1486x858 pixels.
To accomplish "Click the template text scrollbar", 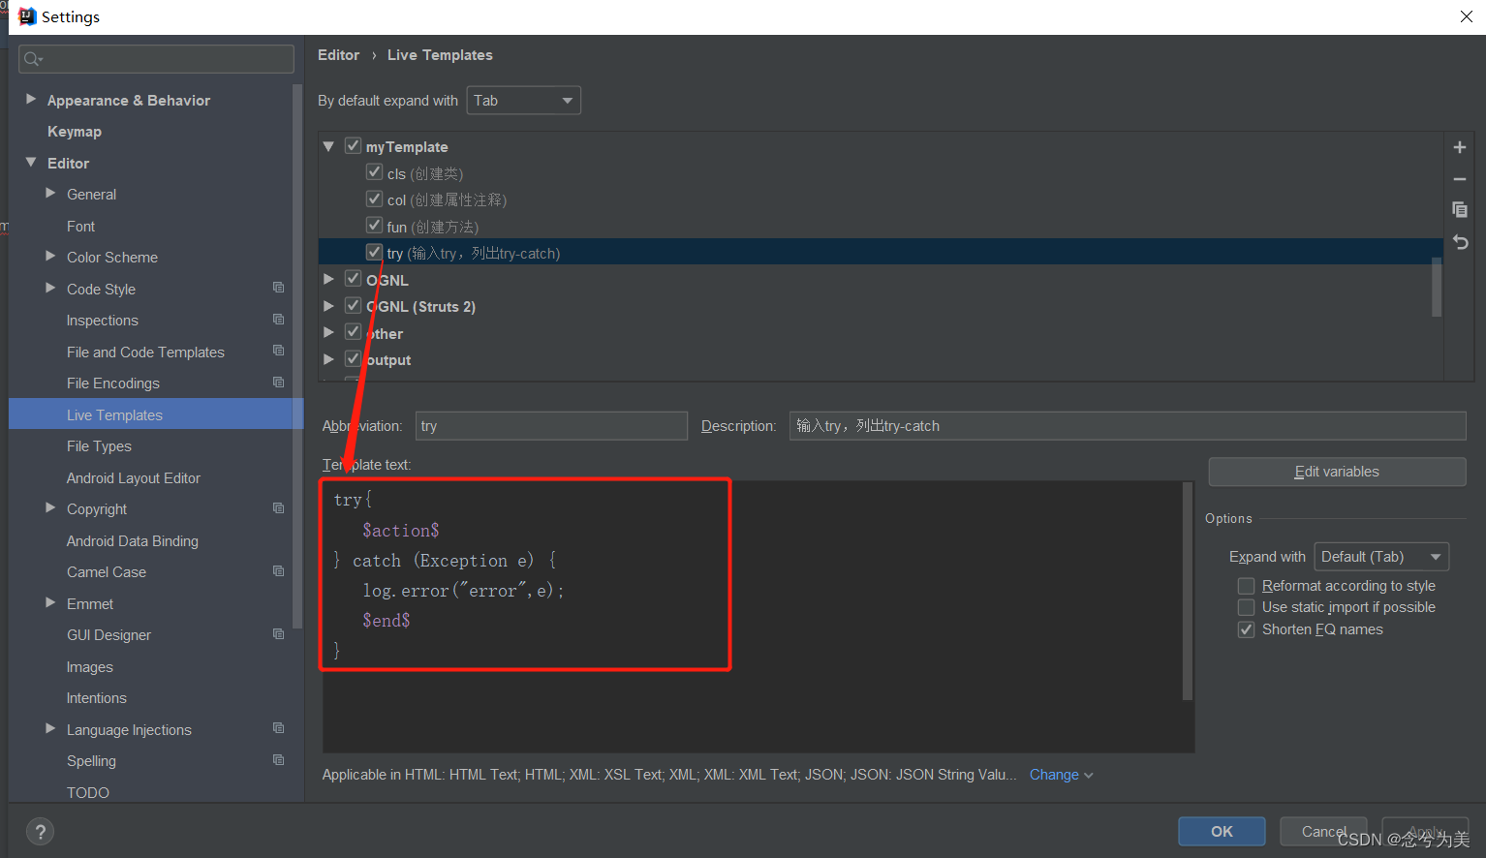I will 1188,591.
